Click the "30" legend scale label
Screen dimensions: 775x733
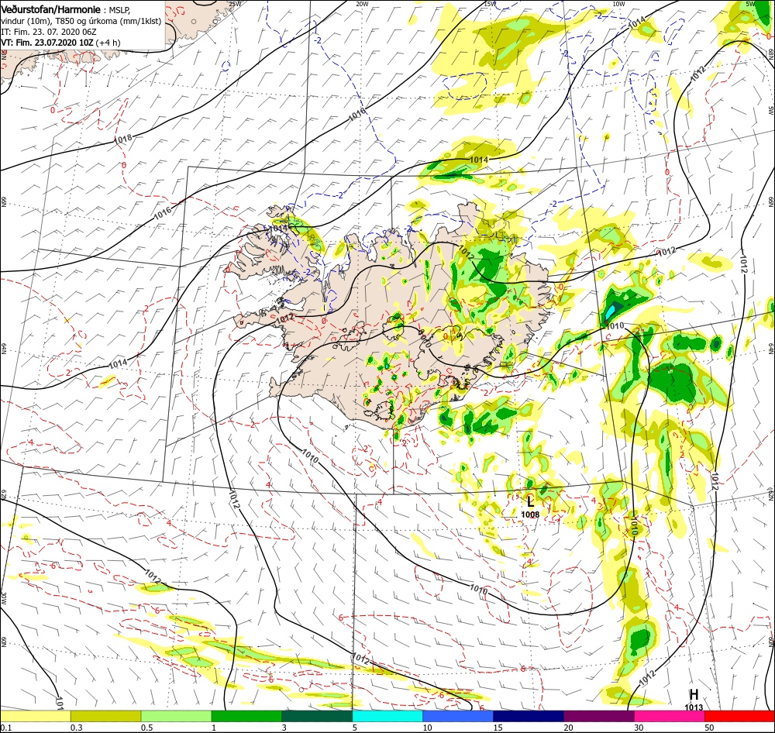point(639,728)
